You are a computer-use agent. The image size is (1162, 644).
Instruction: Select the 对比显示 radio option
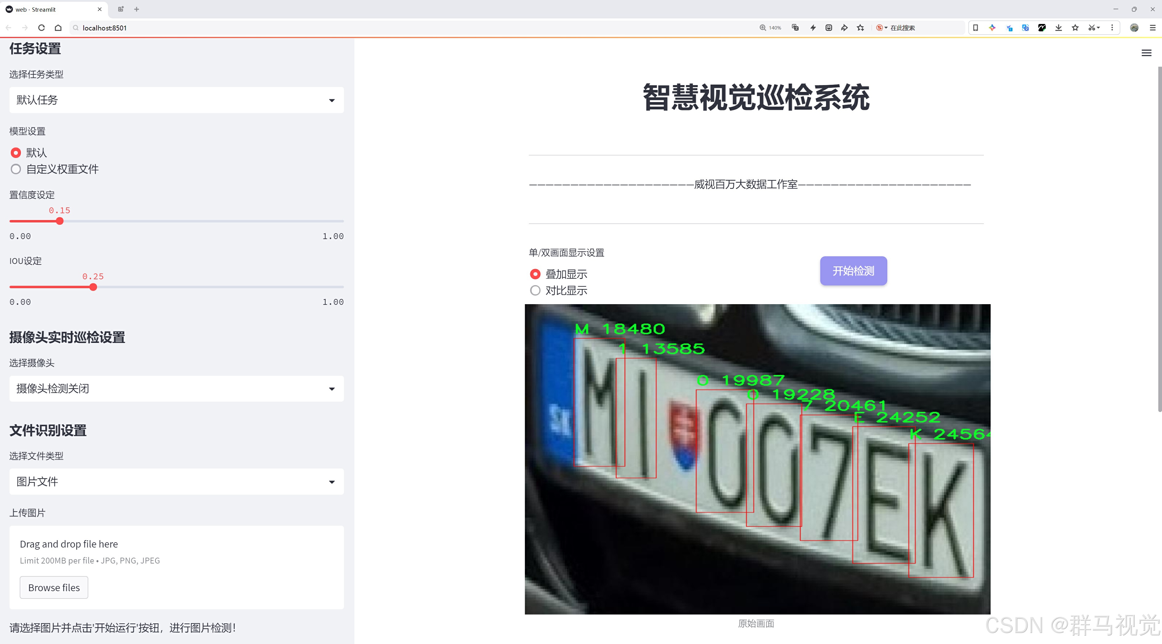(x=535, y=290)
